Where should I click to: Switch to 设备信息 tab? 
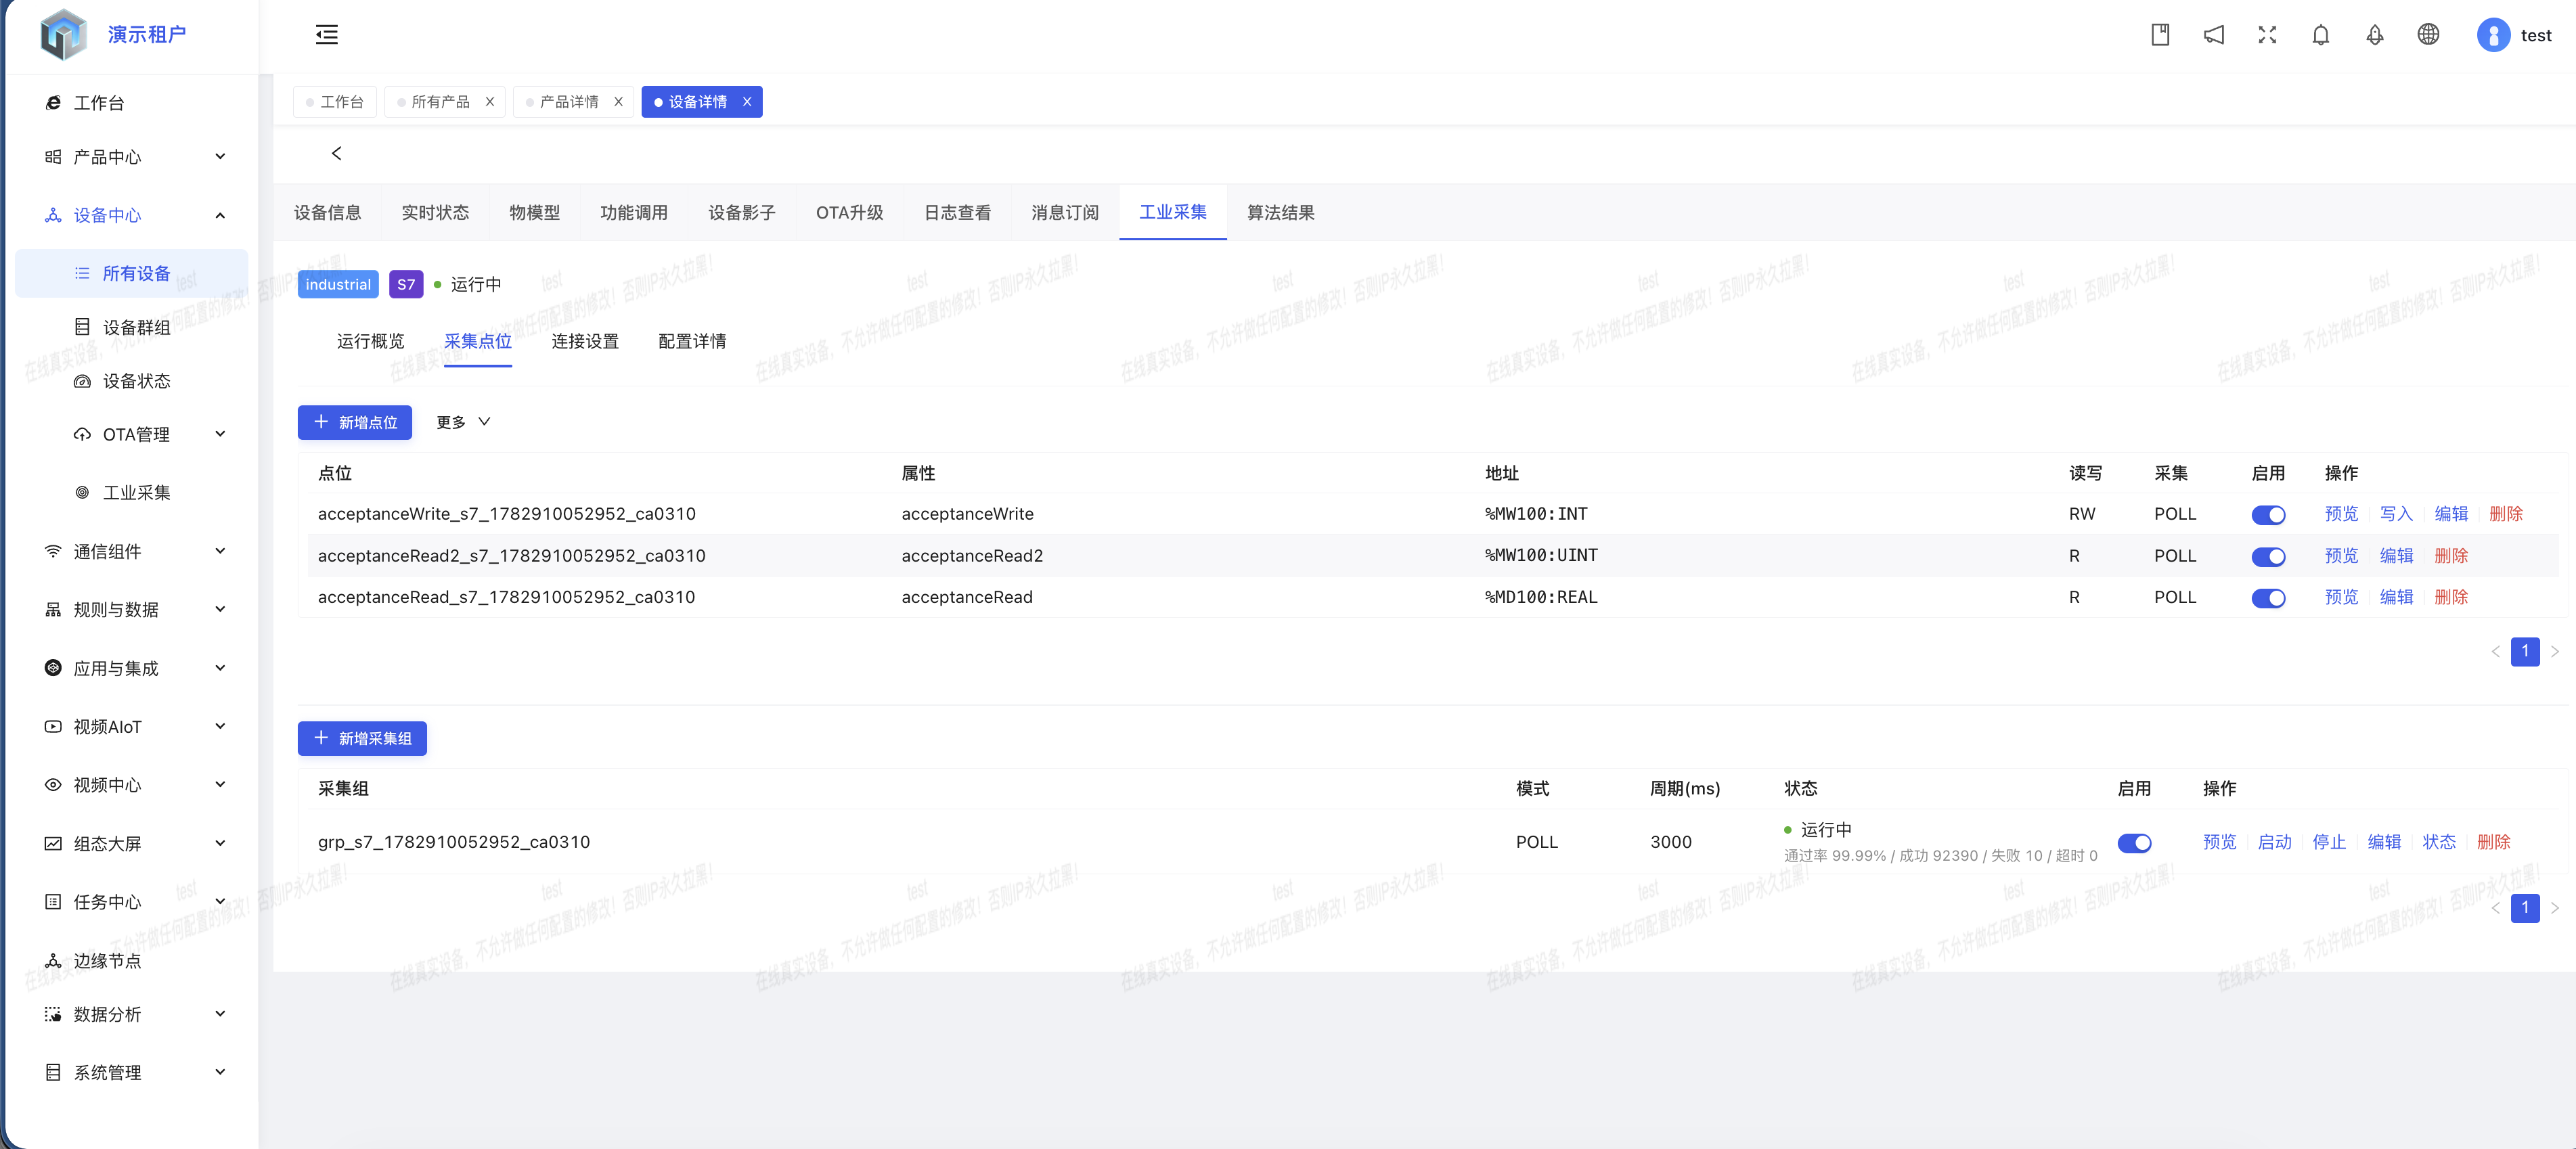click(x=327, y=213)
